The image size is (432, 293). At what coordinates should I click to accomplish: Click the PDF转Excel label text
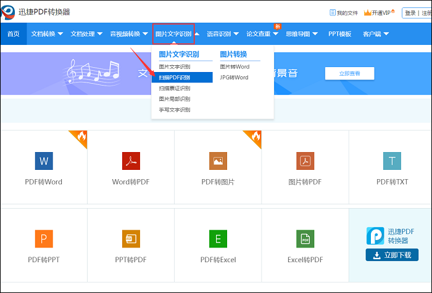point(218,260)
